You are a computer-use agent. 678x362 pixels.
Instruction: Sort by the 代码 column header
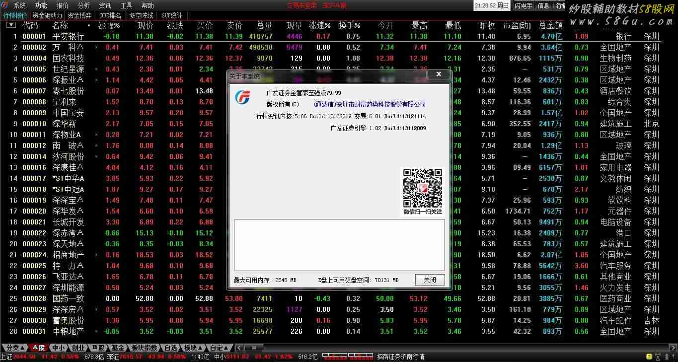point(30,25)
